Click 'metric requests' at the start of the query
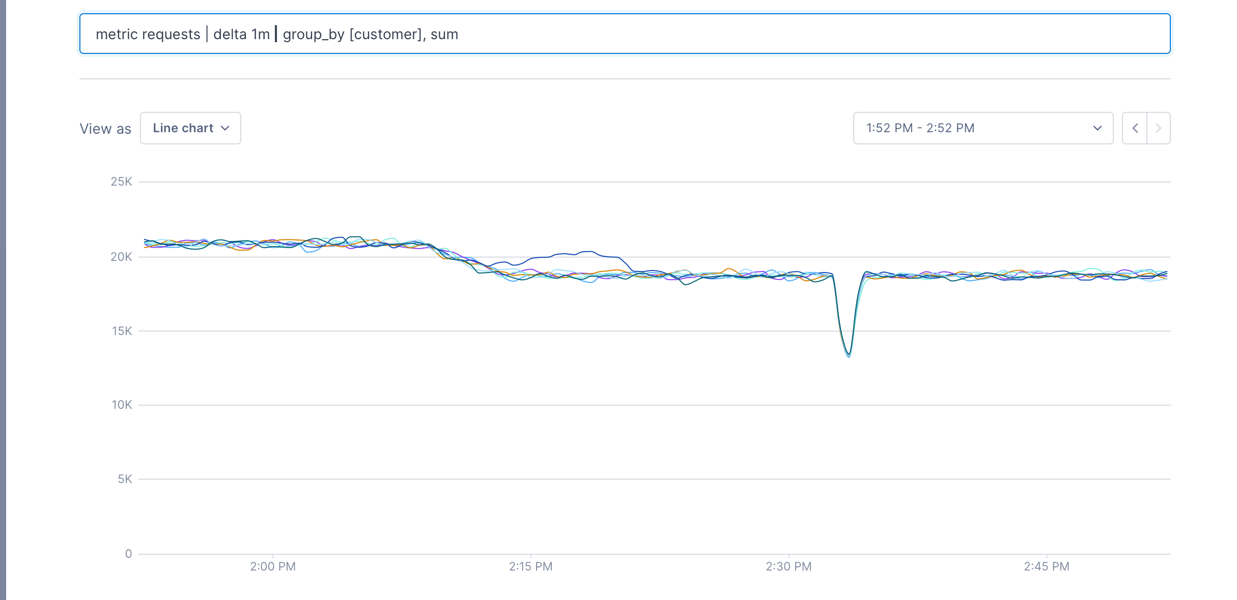The image size is (1237, 600). tap(148, 34)
